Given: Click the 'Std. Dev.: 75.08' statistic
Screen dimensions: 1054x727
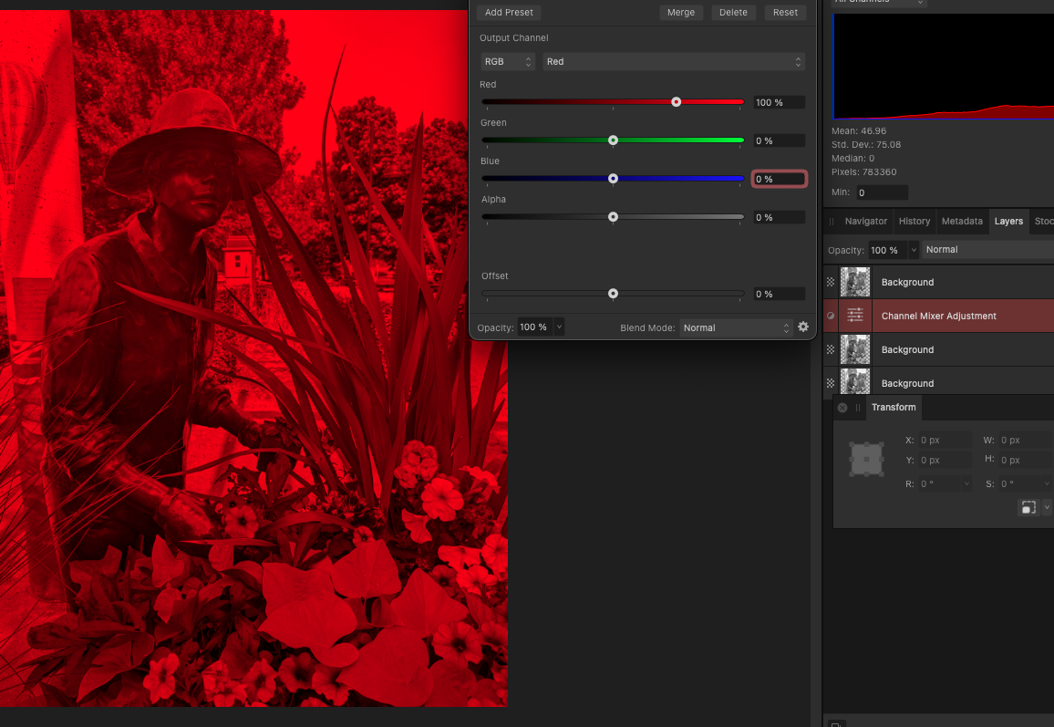Looking at the screenshot, I should 866,145.
